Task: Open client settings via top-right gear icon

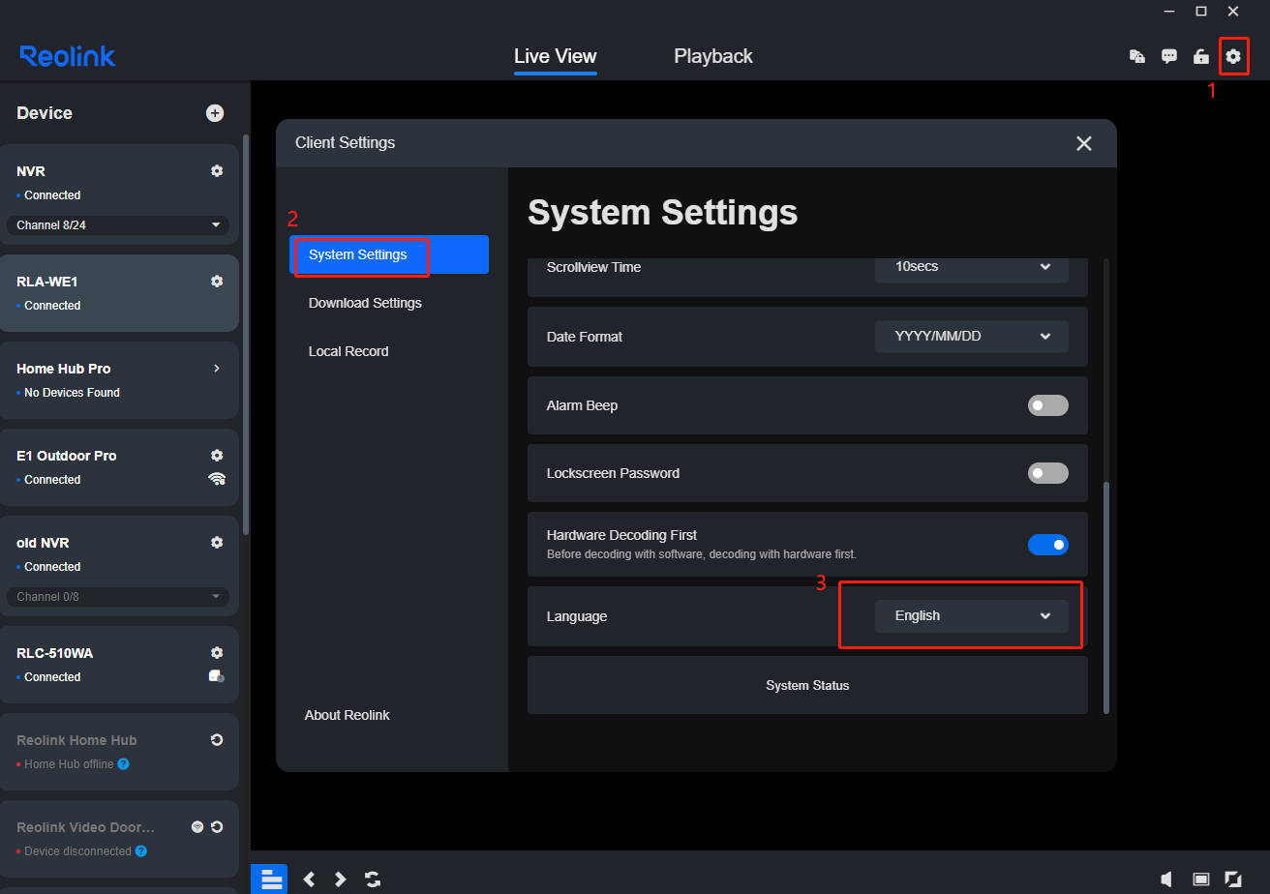Action: click(x=1232, y=56)
